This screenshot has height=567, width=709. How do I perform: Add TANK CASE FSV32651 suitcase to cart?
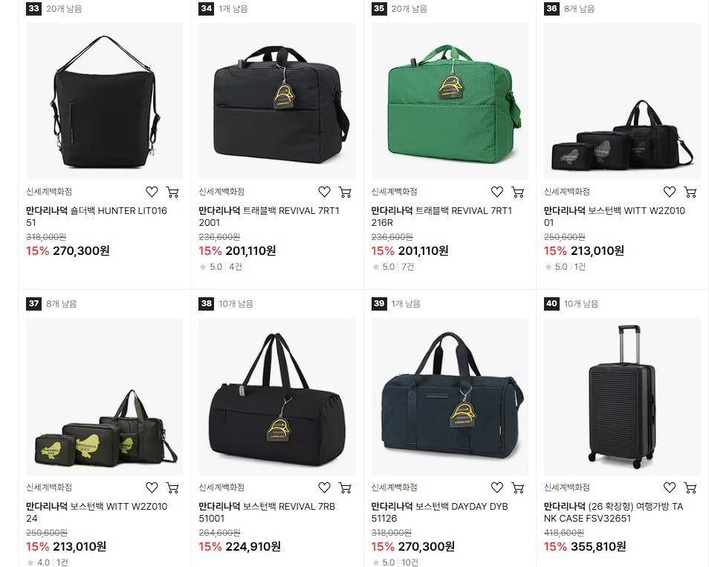click(690, 488)
